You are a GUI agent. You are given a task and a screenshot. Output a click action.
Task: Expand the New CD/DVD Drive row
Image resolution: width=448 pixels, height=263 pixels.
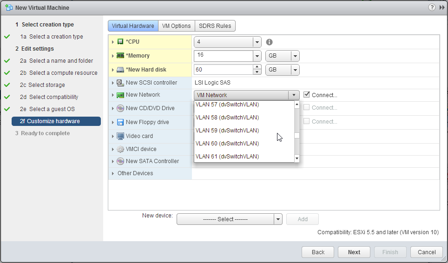click(x=113, y=109)
